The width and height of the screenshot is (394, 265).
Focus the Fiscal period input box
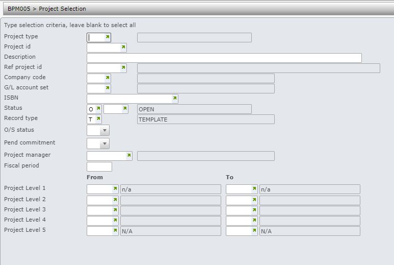(x=99, y=166)
